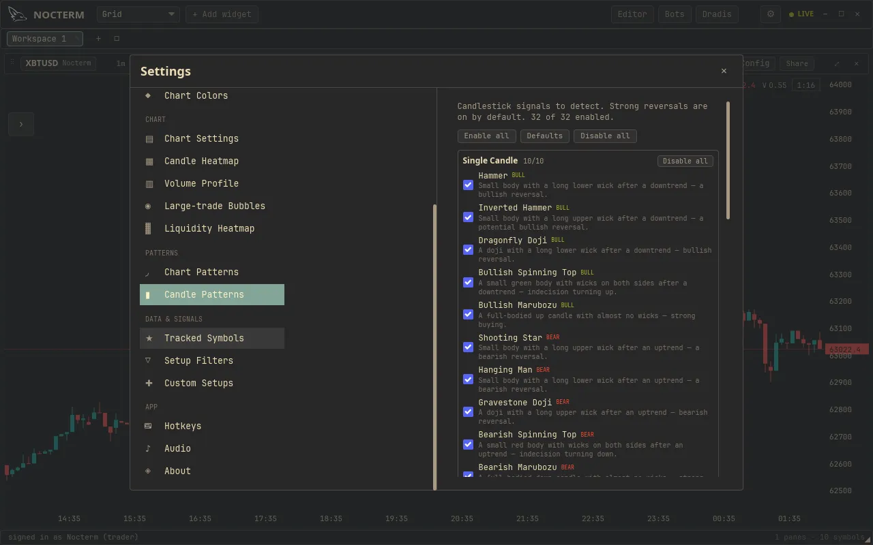Click the Enable all button
The width and height of the screenshot is (873, 545).
[x=487, y=136]
